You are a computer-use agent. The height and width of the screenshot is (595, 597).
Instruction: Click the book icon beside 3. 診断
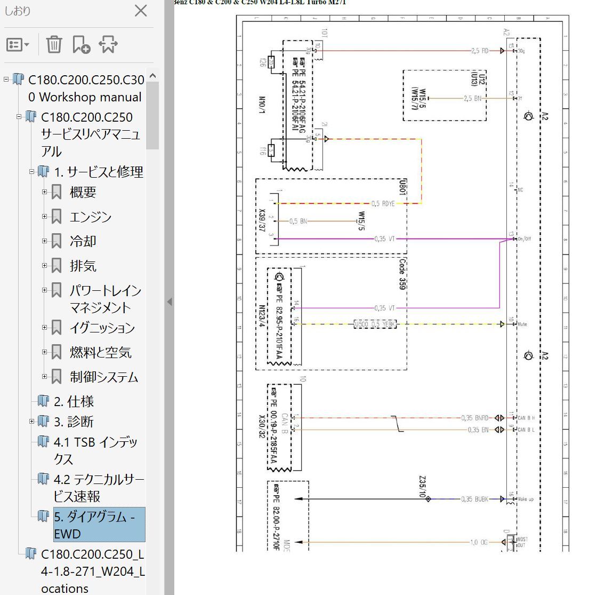pos(43,421)
